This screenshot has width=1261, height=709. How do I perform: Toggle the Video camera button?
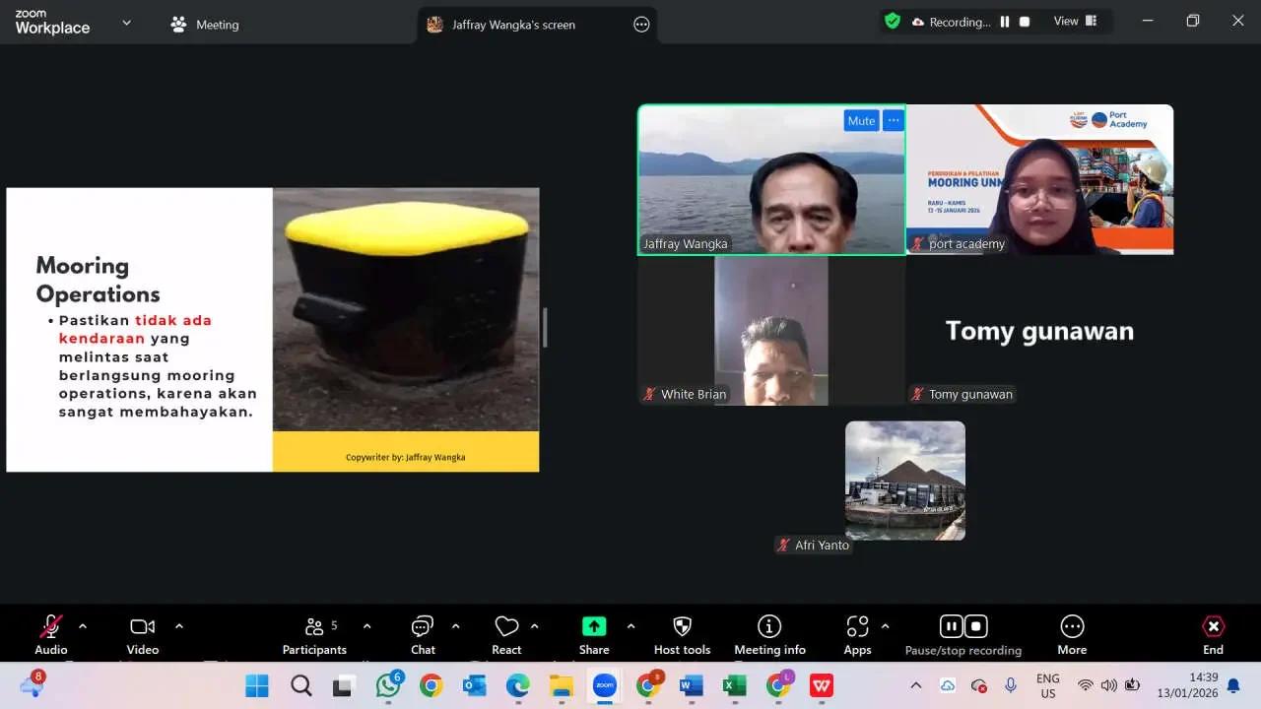pyautogui.click(x=142, y=634)
